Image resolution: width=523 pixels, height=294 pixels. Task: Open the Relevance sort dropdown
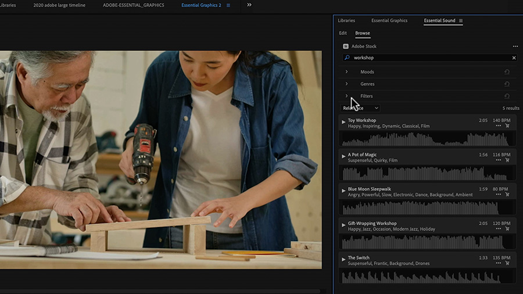360,108
